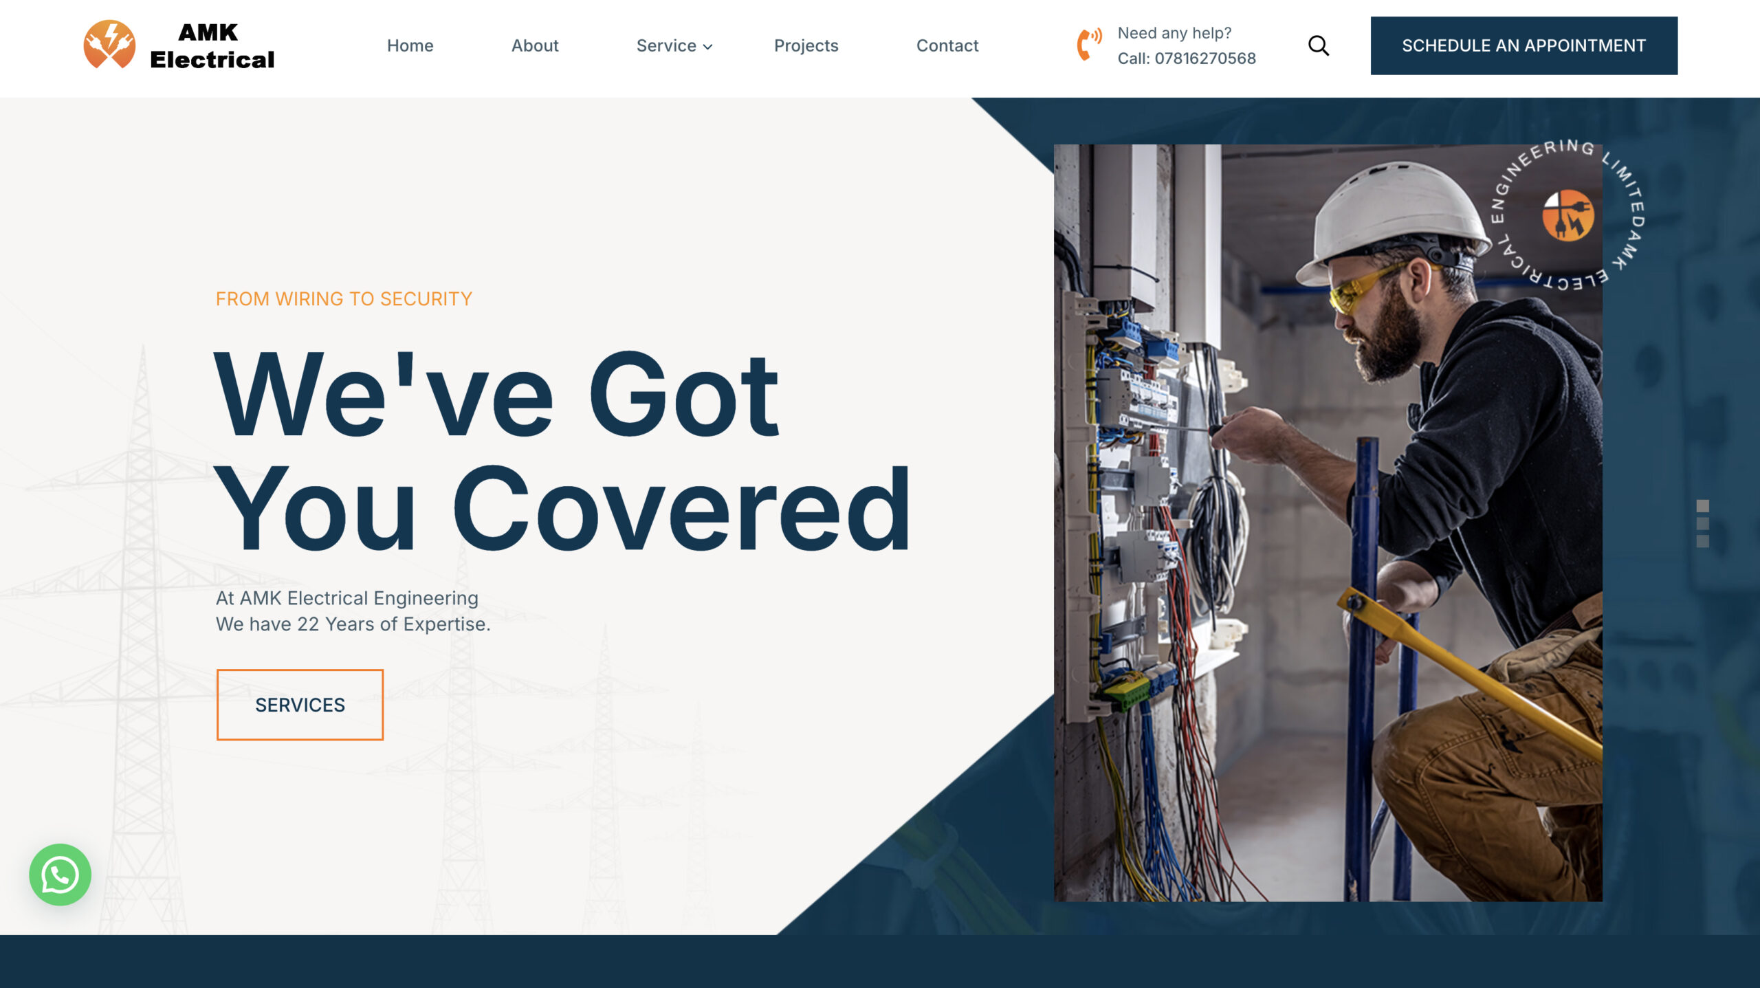This screenshot has width=1760, height=988.
Task: Select the bottom slide indicator square
Action: pyautogui.click(x=1702, y=542)
